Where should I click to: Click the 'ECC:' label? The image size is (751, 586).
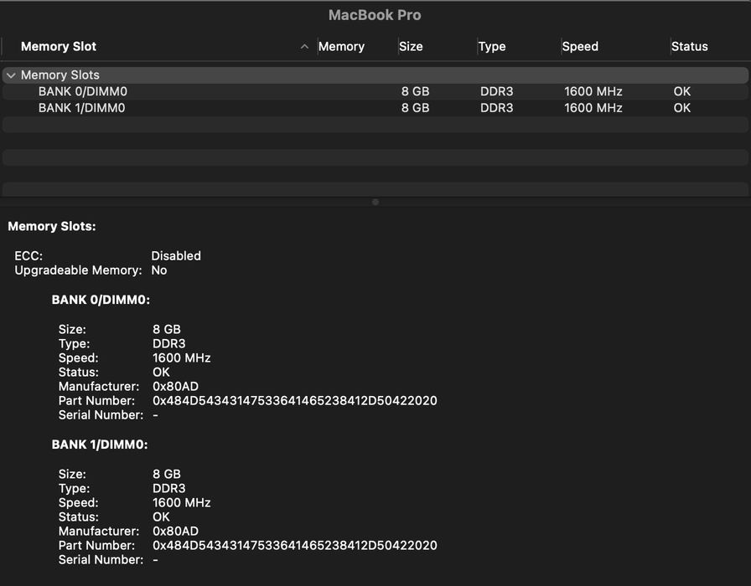(x=28, y=256)
